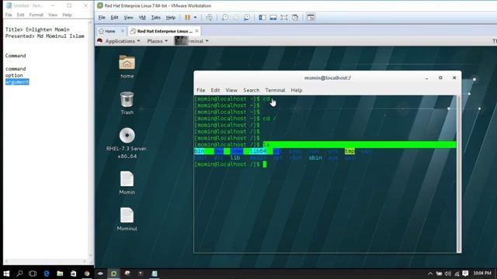
Task: Take a snapshot of the virtual machine
Action: tap(224, 17)
